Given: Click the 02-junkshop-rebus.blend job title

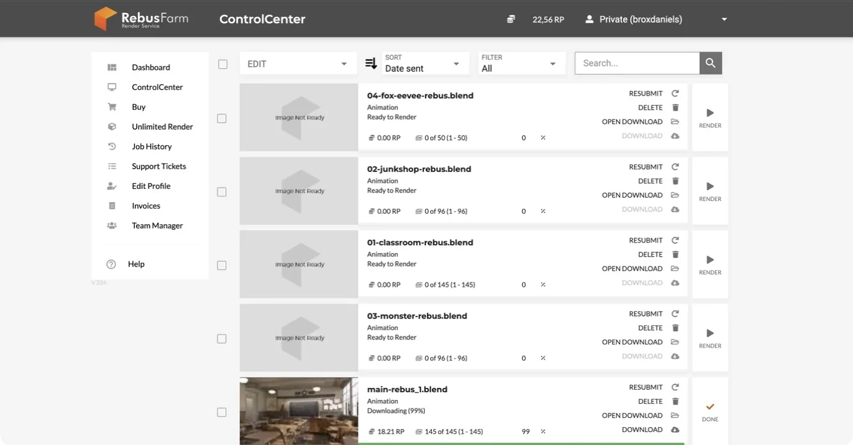Looking at the screenshot, I should pyautogui.click(x=419, y=170).
